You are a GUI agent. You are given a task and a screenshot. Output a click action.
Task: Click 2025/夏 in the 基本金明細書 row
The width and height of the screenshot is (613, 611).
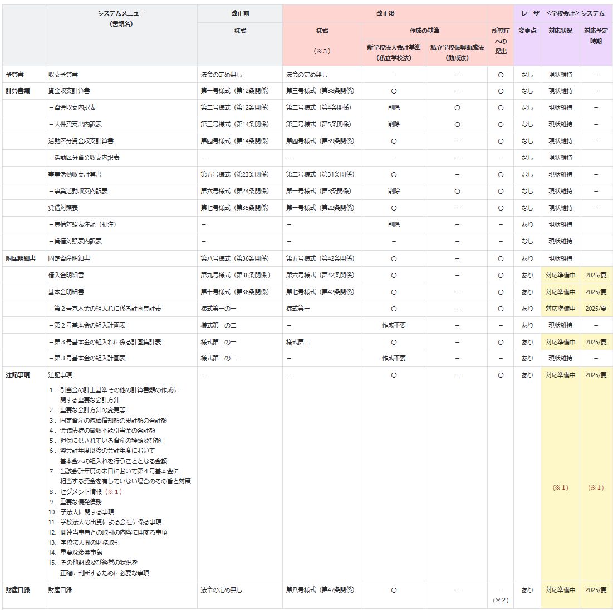tap(595, 292)
